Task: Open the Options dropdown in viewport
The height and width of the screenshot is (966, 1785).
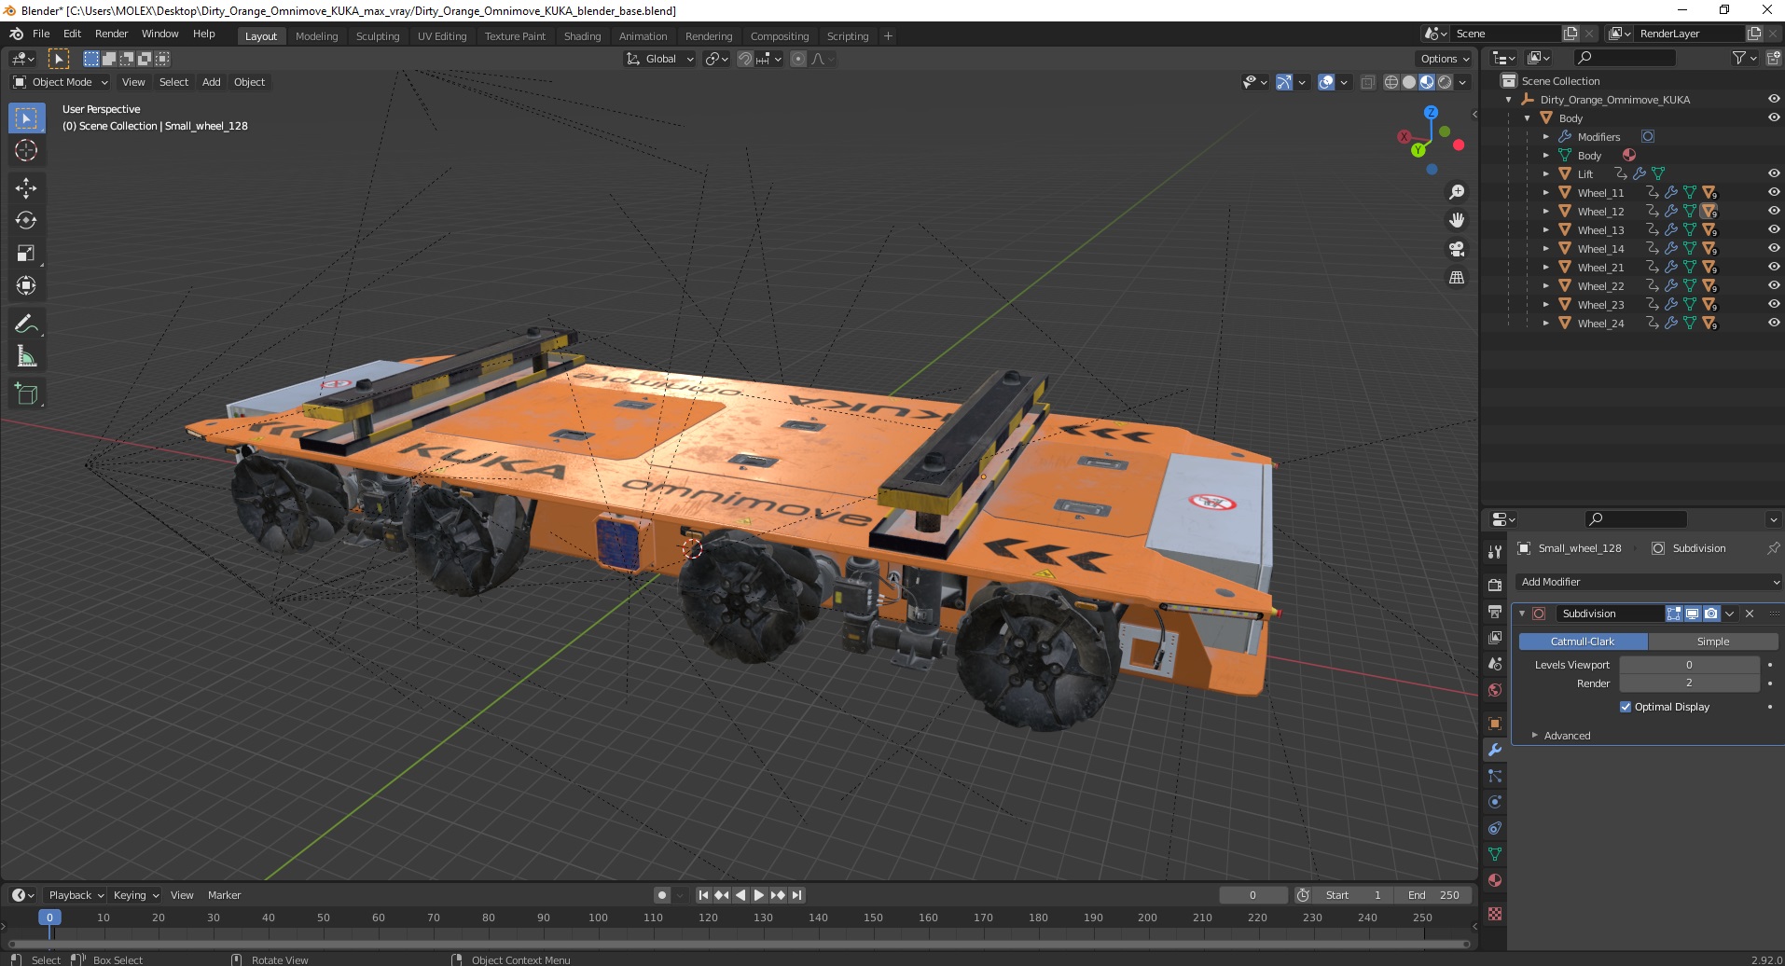Action: pos(1445,59)
